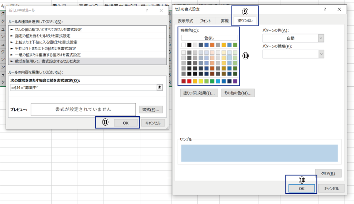Click the 塗りつぶし効果 button
Viewport: 354px width, 204px height.
coord(199,93)
